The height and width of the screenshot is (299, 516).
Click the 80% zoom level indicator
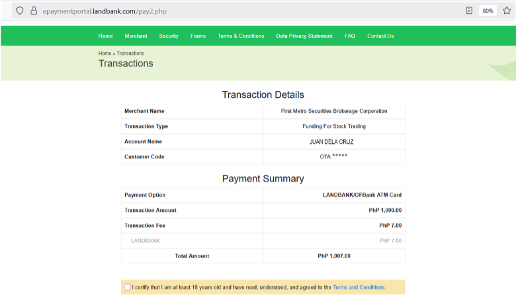pyautogui.click(x=488, y=11)
